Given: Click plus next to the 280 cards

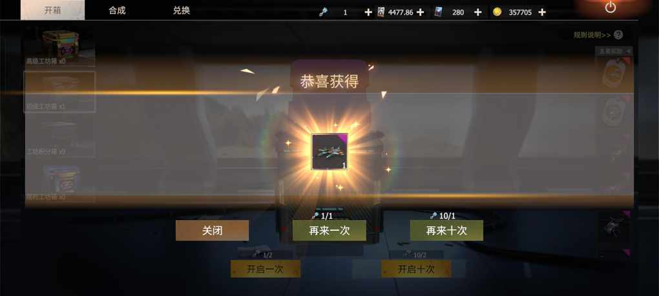Looking at the screenshot, I should tap(477, 12).
